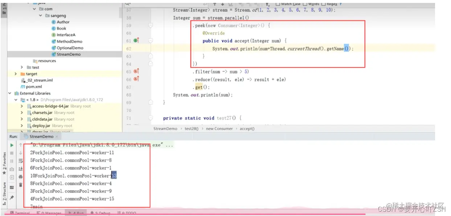
Task: Click the exit/login icon in Run panel sidebar
Action: pyautogui.click(x=12, y=177)
